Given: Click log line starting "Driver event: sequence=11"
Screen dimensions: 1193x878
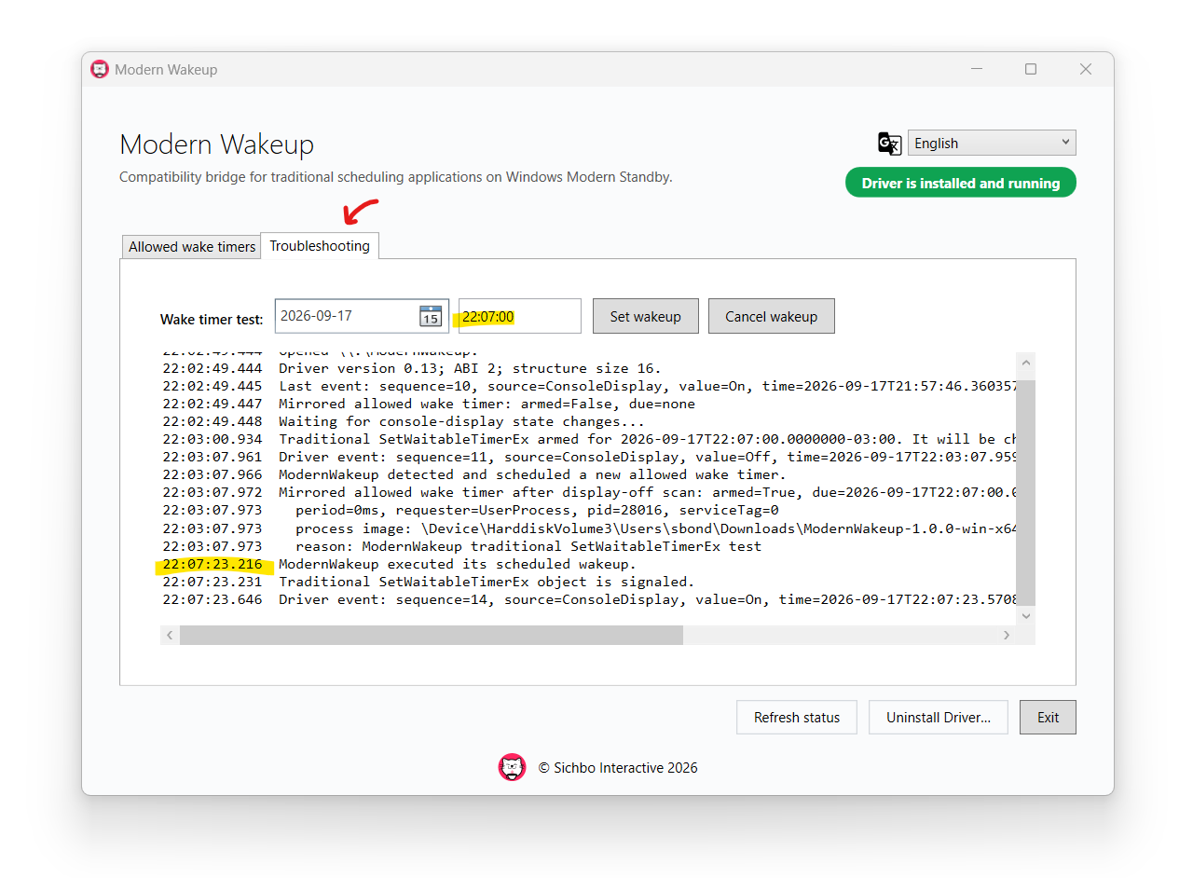Looking at the screenshot, I should point(648,457).
